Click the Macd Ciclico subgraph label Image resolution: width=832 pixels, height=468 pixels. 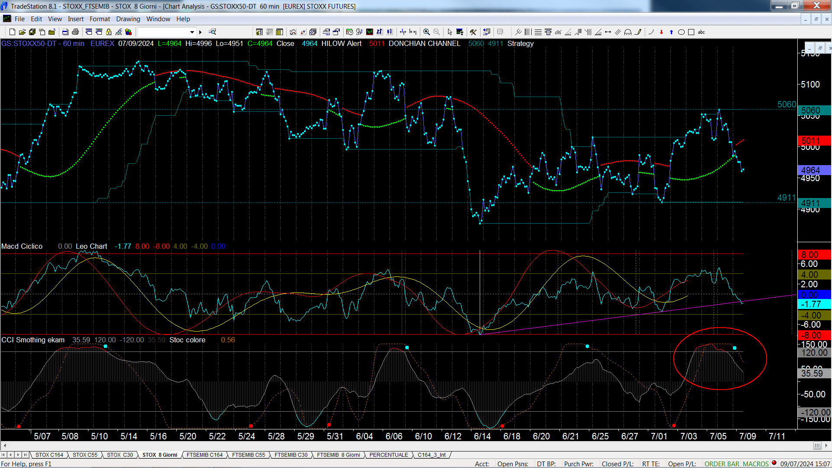coord(22,247)
